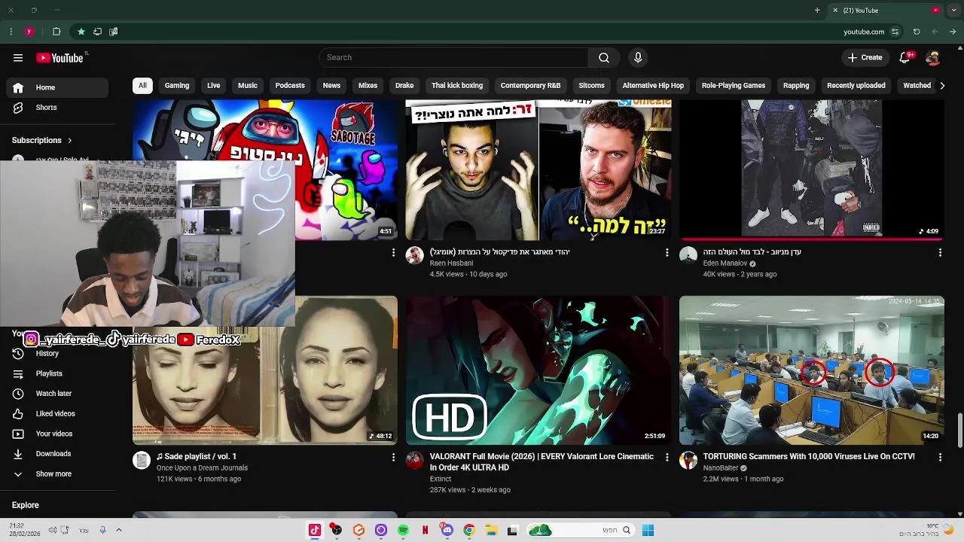The width and height of the screenshot is (964, 542).
Task: Select the Rapping filter chip
Action: [796, 85]
